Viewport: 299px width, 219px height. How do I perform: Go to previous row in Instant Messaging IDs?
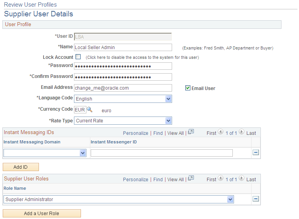point(221,132)
